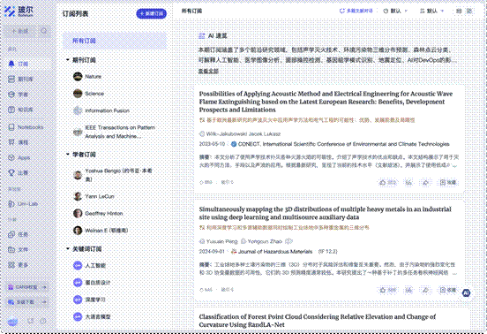Click the floating AI assistant bubble

466,292
